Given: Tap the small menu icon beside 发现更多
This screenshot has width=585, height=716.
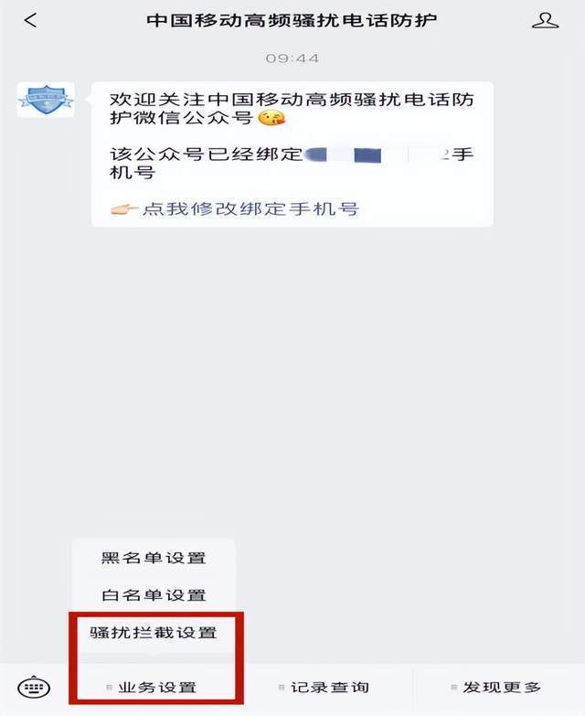Looking at the screenshot, I should point(453,688).
